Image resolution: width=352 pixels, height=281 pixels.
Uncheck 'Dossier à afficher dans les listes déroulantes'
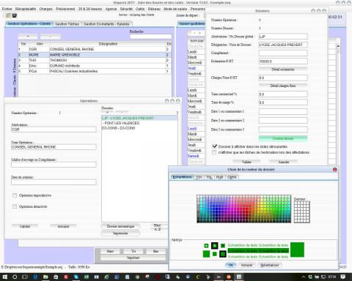click(214, 146)
